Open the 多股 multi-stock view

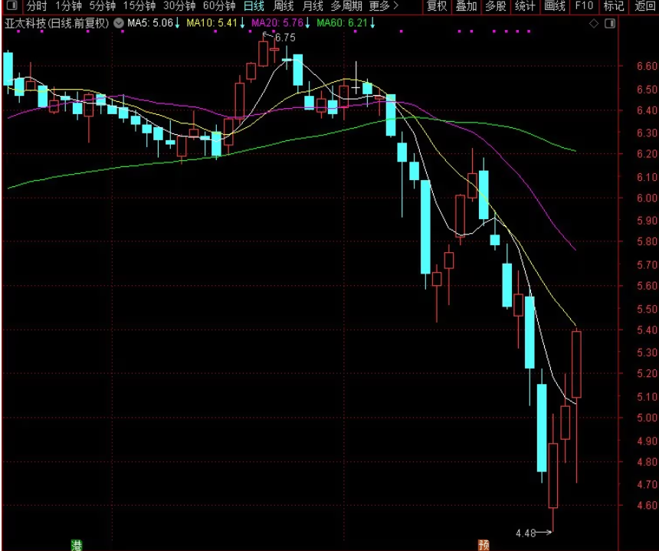pyautogui.click(x=496, y=6)
